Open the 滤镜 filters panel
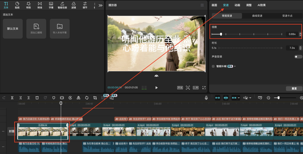This screenshot has height=154, width=303. pyautogui.click(x=74, y=5)
